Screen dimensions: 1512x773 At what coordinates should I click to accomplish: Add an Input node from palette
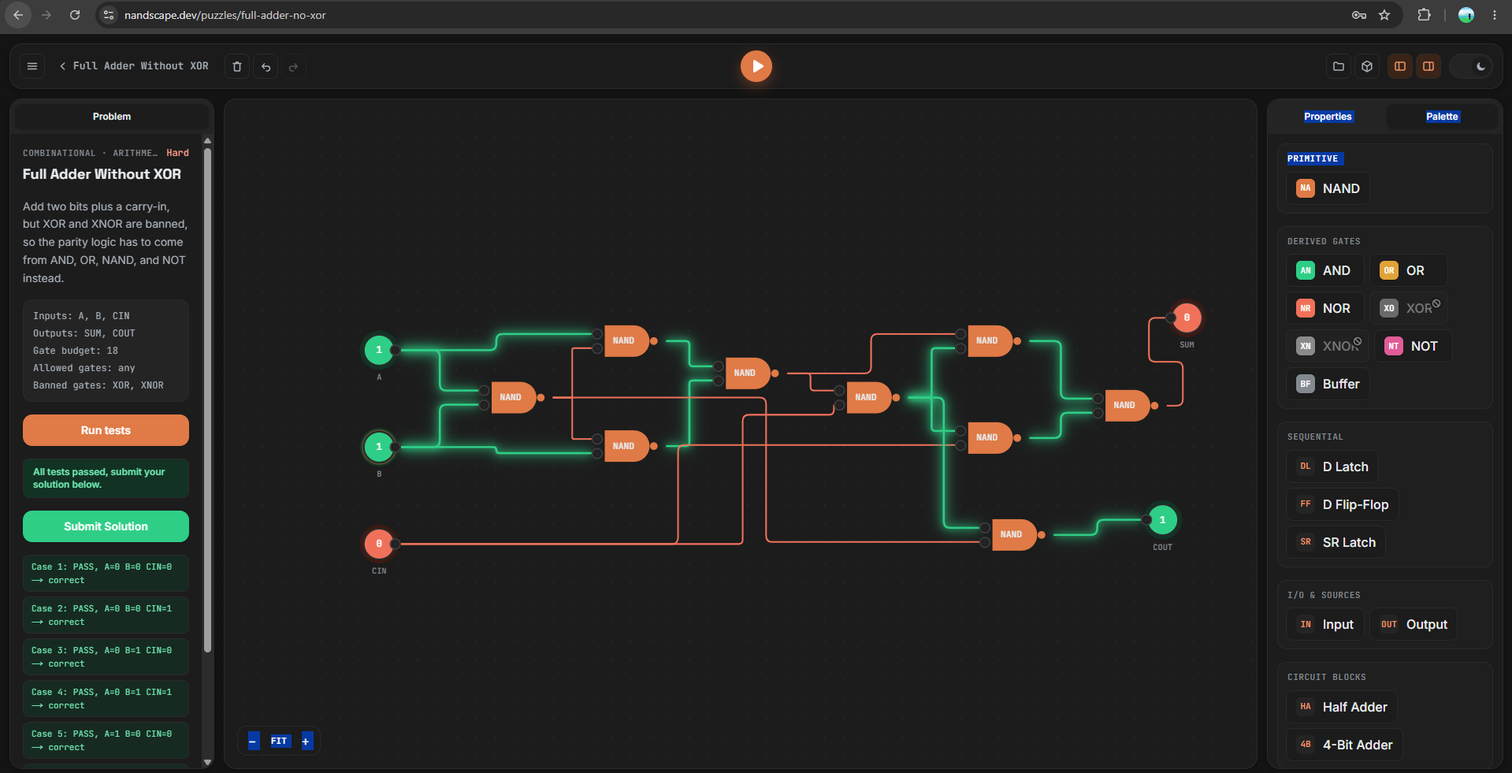1325,624
